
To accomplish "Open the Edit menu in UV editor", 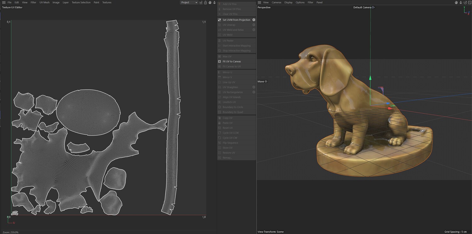I will click(17, 3).
